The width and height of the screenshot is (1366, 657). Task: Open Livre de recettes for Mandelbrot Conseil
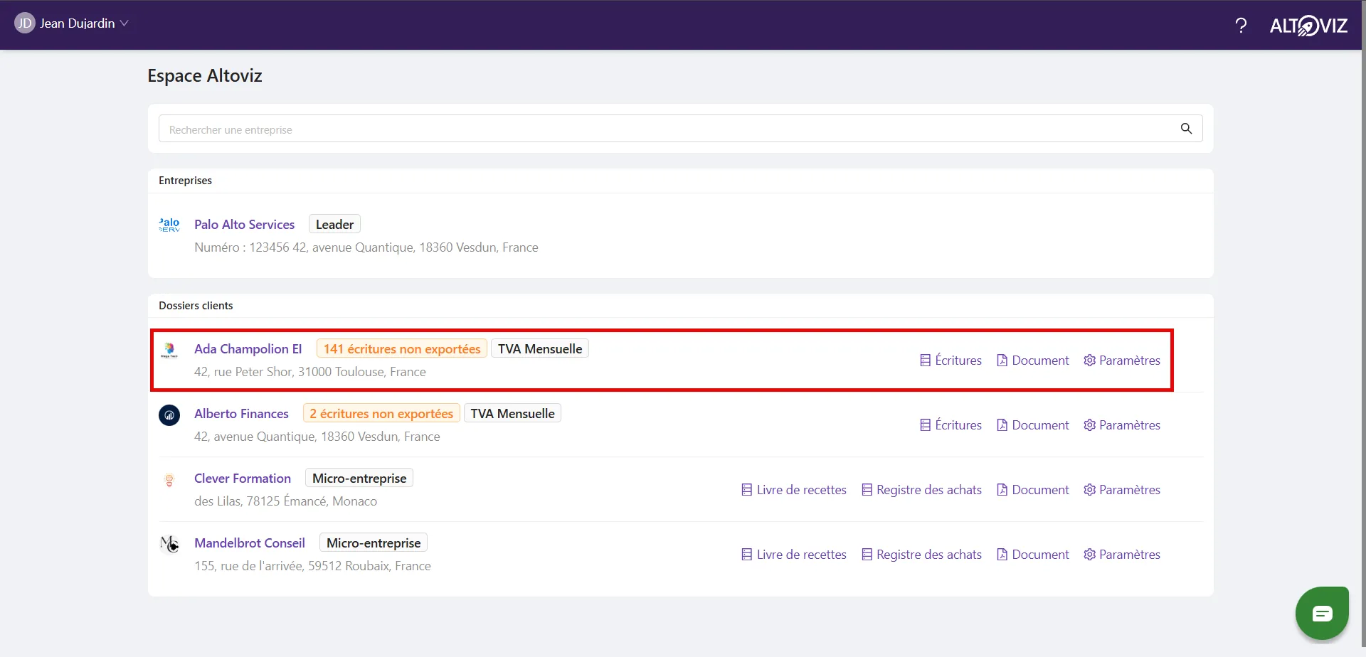(x=794, y=555)
